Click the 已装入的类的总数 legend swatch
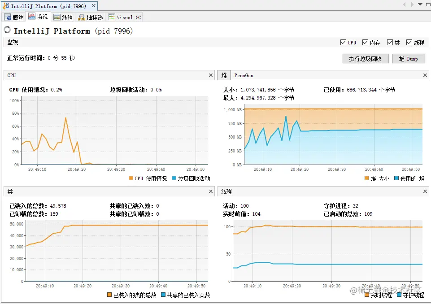 click(109, 295)
